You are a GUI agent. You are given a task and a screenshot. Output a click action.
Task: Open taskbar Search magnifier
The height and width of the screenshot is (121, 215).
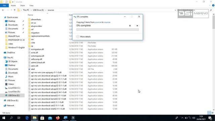point(11,118)
